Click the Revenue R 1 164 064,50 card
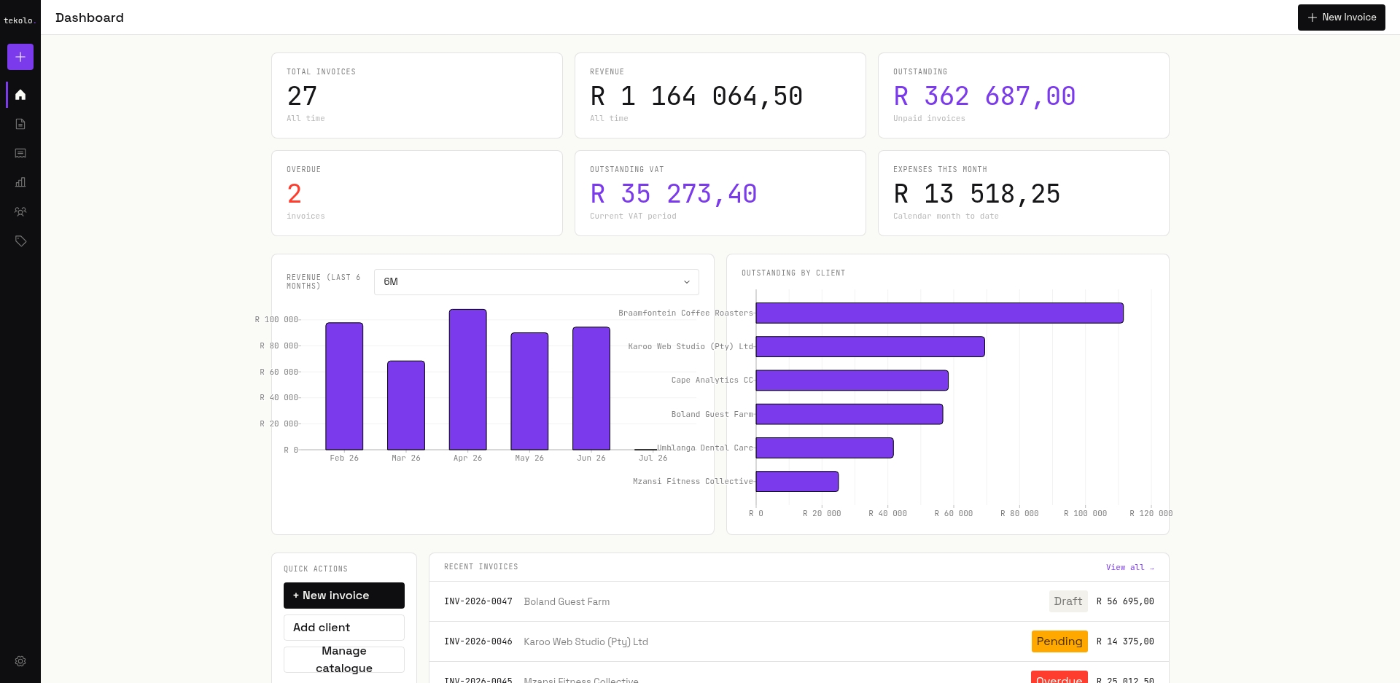The image size is (1400, 683). pos(720,95)
